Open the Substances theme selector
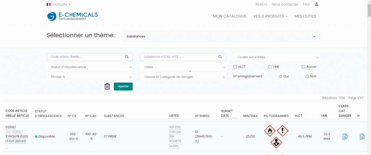The width and height of the screenshot is (371, 155). pos(221,37)
